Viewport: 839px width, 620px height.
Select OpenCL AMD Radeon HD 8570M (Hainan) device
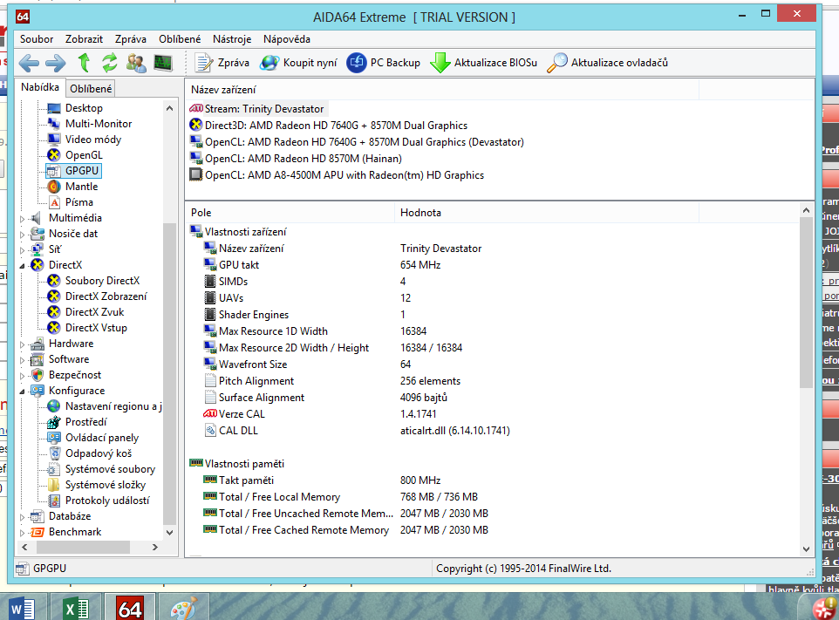[303, 159]
